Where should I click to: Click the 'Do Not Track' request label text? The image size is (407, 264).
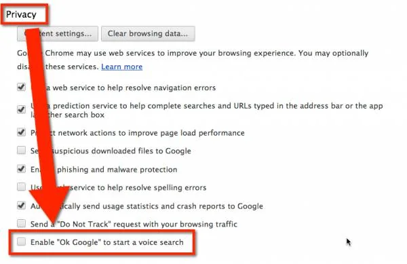pyautogui.click(x=134, y=224)
